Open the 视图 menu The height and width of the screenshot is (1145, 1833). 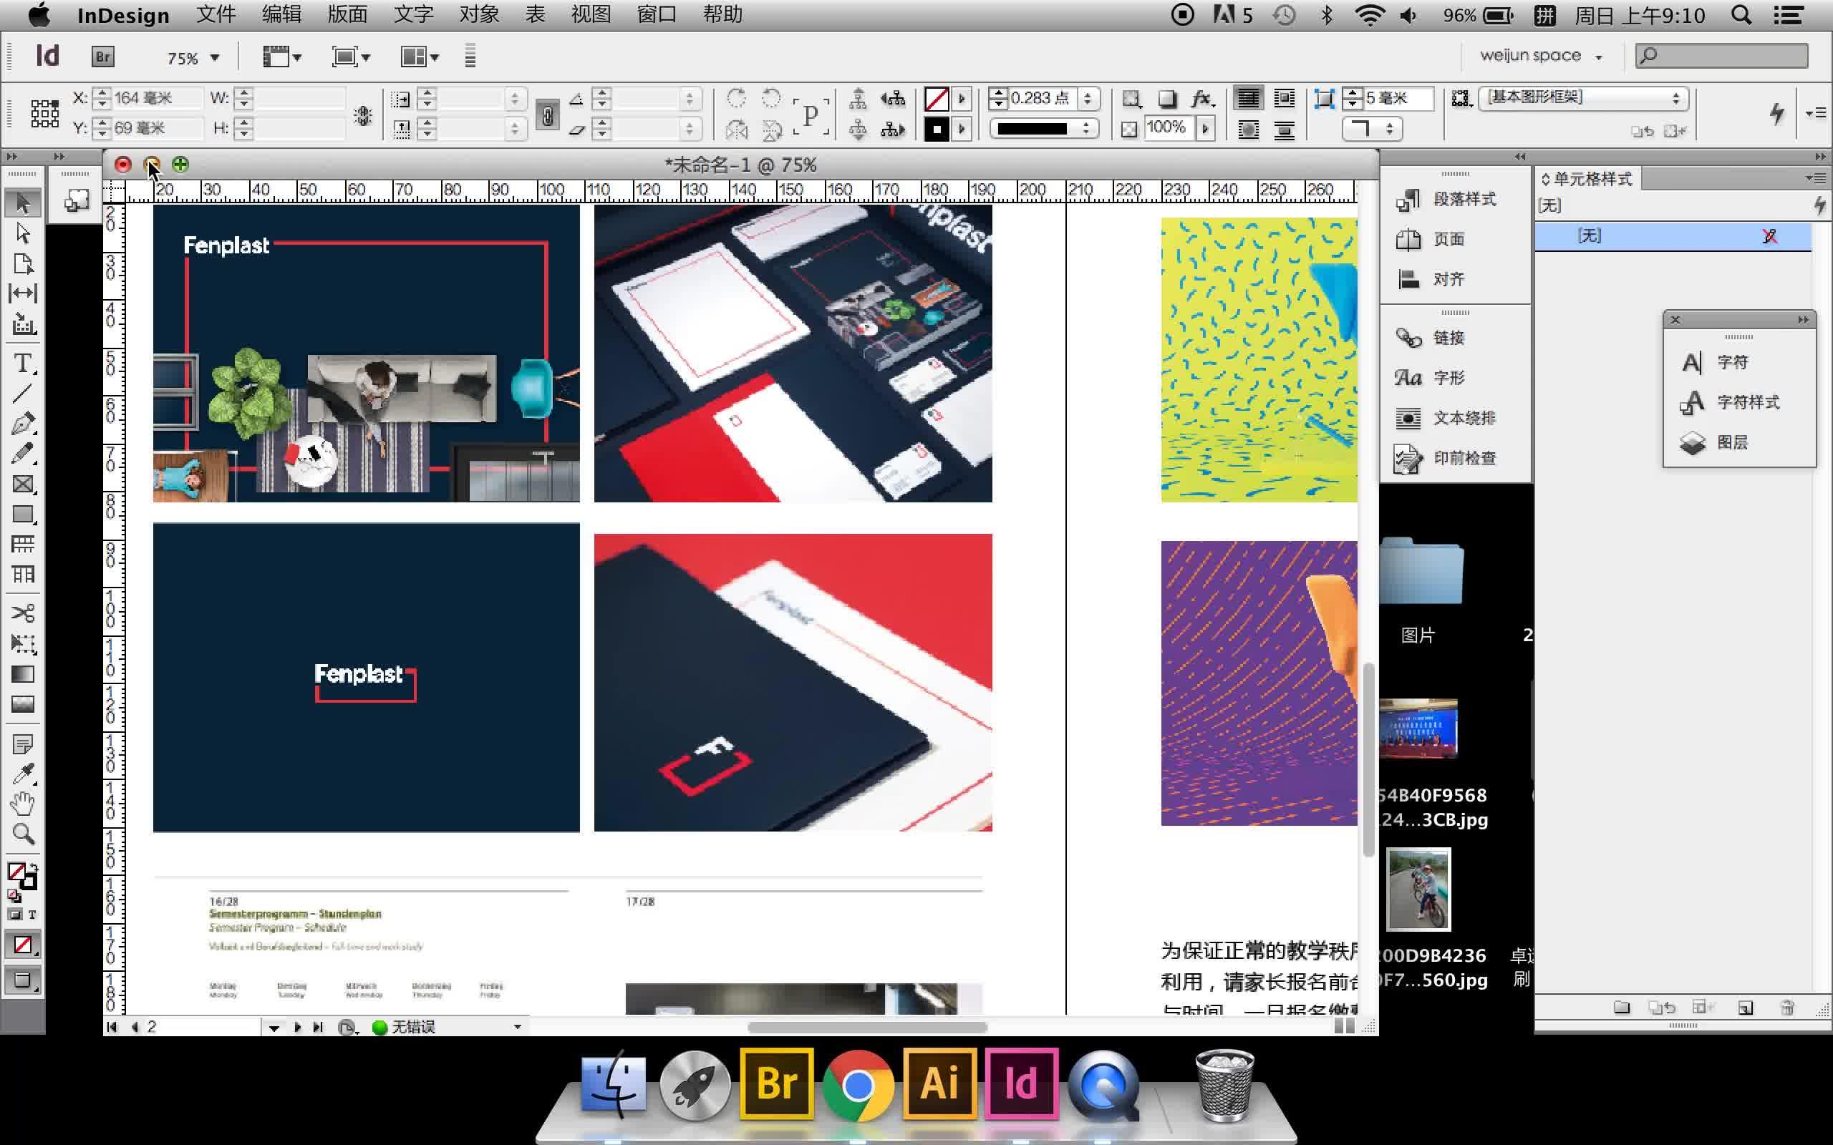click(x=590, y=14)
